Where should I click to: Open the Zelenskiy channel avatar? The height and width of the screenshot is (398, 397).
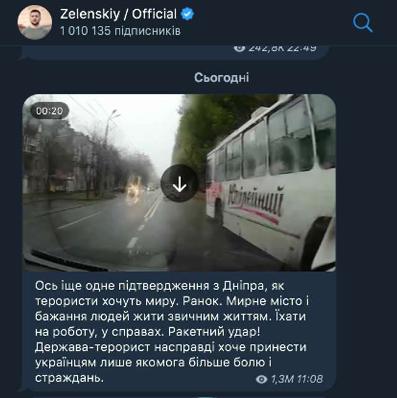[35, 22]
